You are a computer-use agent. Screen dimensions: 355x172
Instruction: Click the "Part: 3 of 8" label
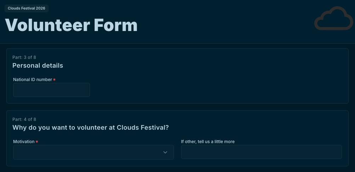pyautogui.click(x=24, y=57)
